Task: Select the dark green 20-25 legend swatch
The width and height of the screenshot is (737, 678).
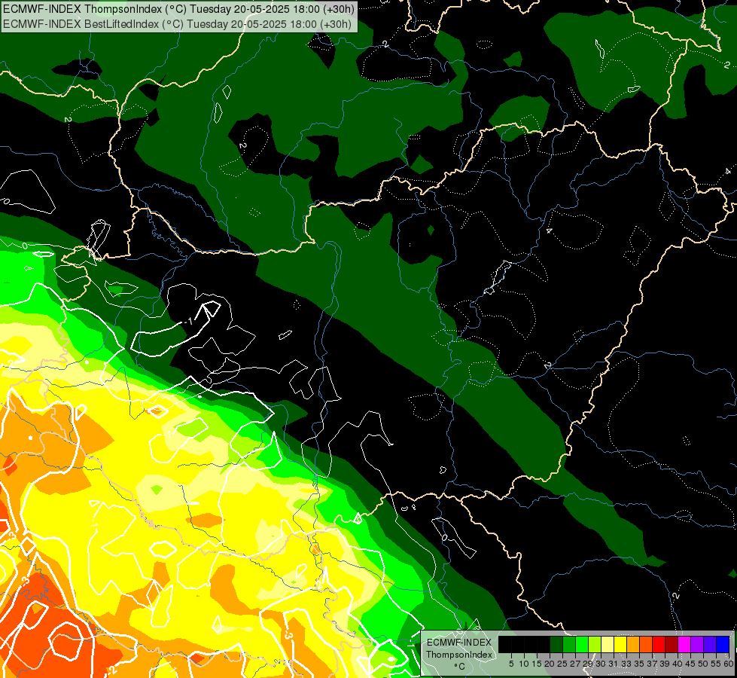Action: coord(556,644)
